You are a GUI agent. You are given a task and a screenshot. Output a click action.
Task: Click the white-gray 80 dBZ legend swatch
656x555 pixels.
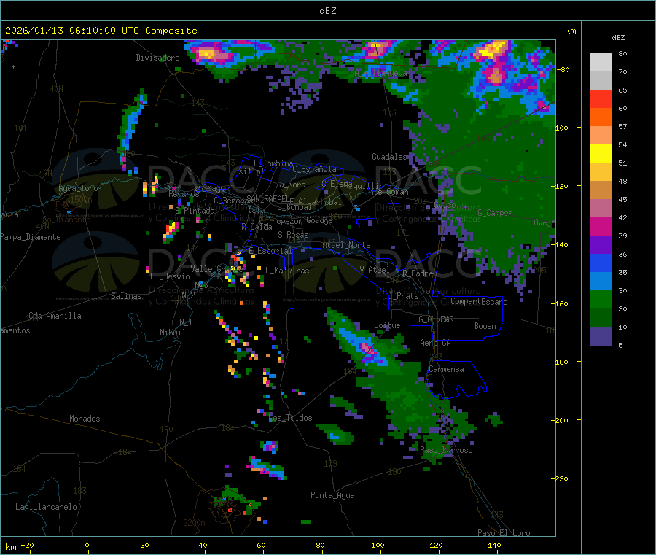tap(601, 63)
